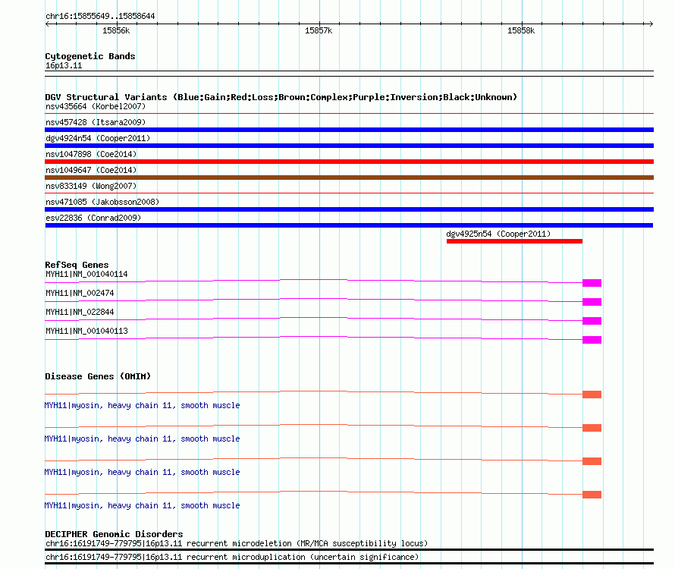Image resolution: width=675 pixels, height=569 pixels.
Task: Open the 16p13.11 recurrent microduplication entry
Action: click(232, 558)
